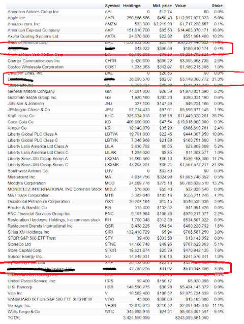The image size is (244, 324).
Task: Click the Symbol column header
Action: pyautogui.click(x=112, y=6)
